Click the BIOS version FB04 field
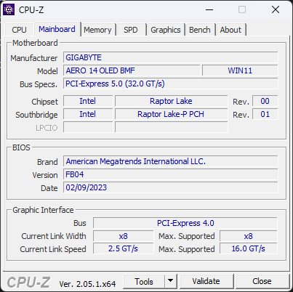This screenshot has width=293, height=292. 171,174
